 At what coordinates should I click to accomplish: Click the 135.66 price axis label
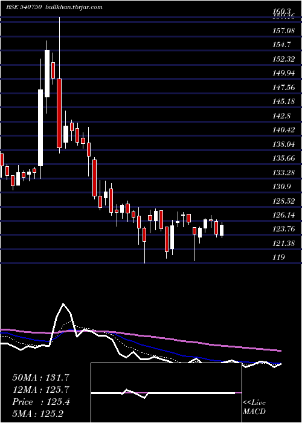click(283, 158)
